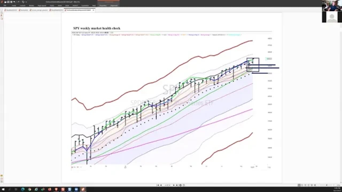The height and width of the screenshot is (192, 342).
Task: Select the Nitro Pro taskbar icon
Action: click(x=83, y=189)
